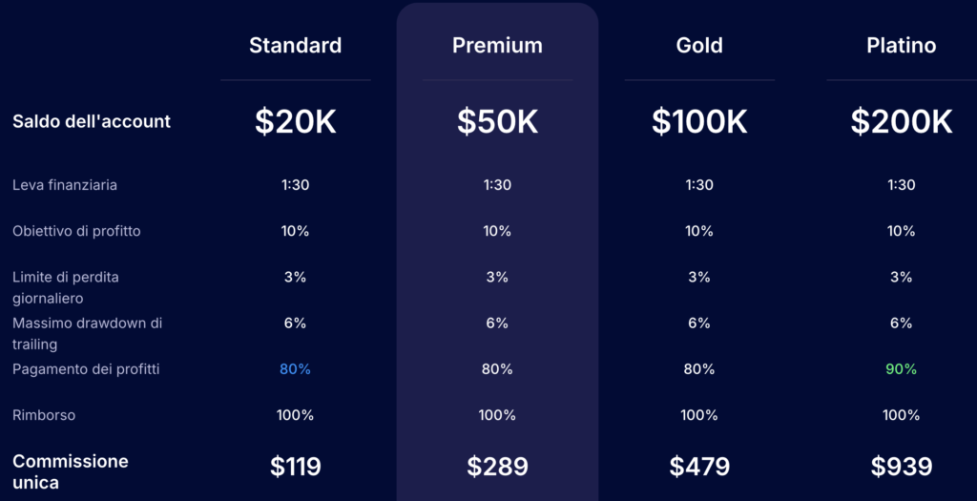Click the Premium 100% refund value
The image size is (977, 501).
click(497, 415)
